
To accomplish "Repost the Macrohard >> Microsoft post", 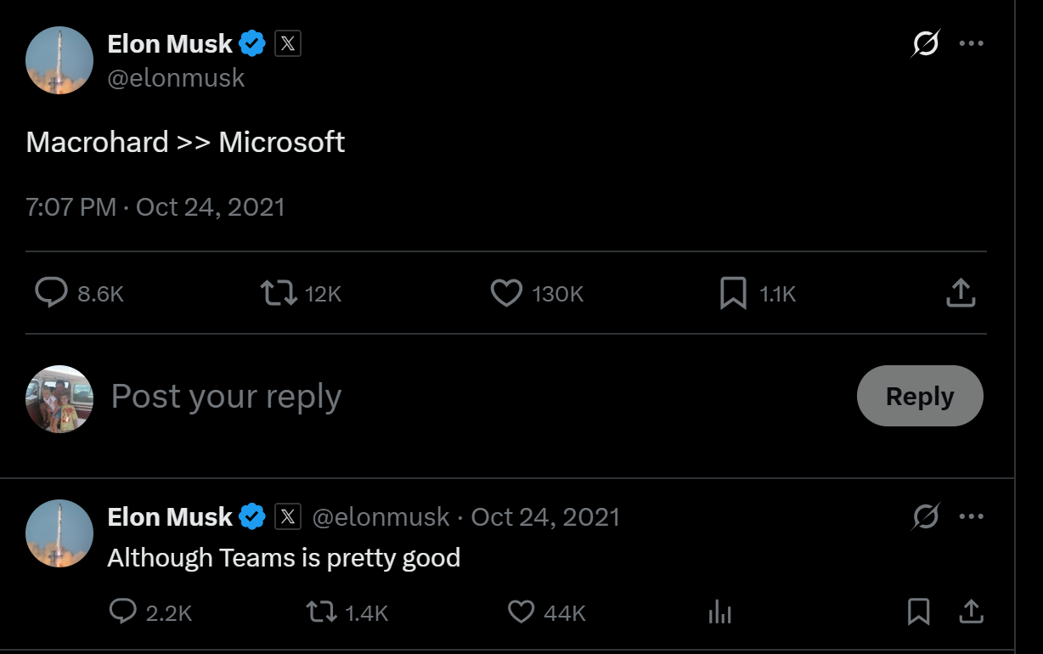I will coord(279,293).
